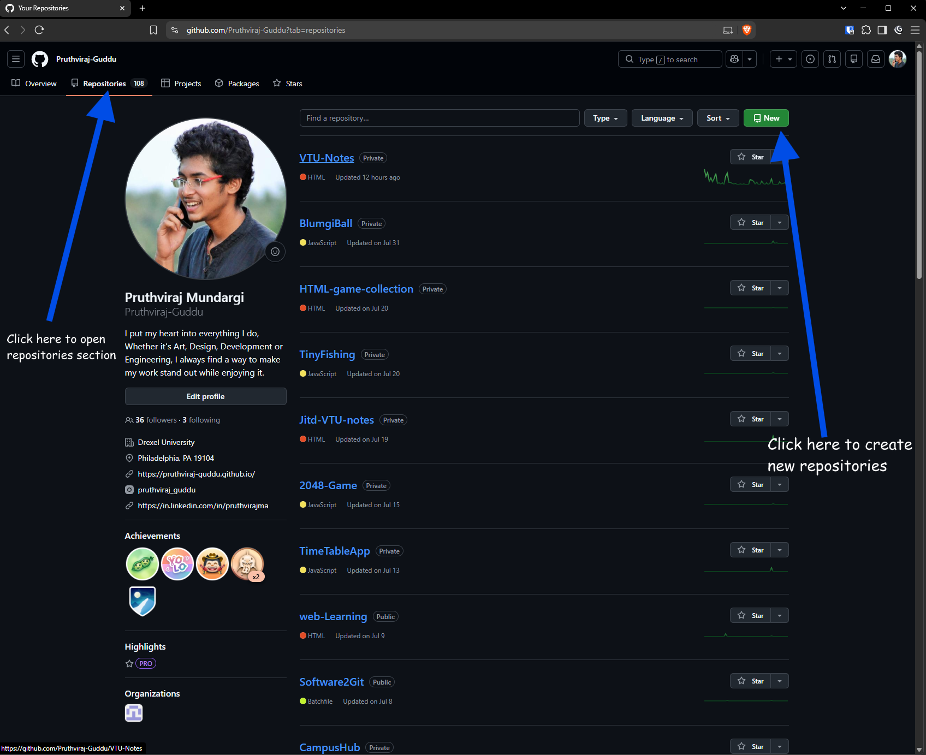Switch to the Repositories tab
This screenshot has width=926, height=755.
(x=109, y=84)
